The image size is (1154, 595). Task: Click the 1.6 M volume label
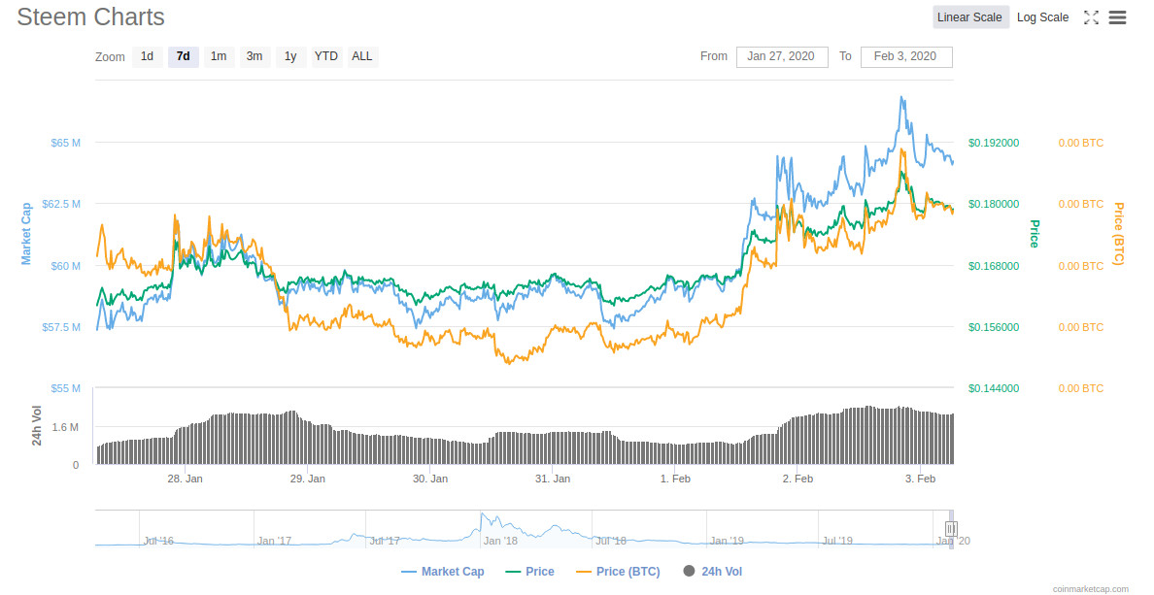(65, 426)
